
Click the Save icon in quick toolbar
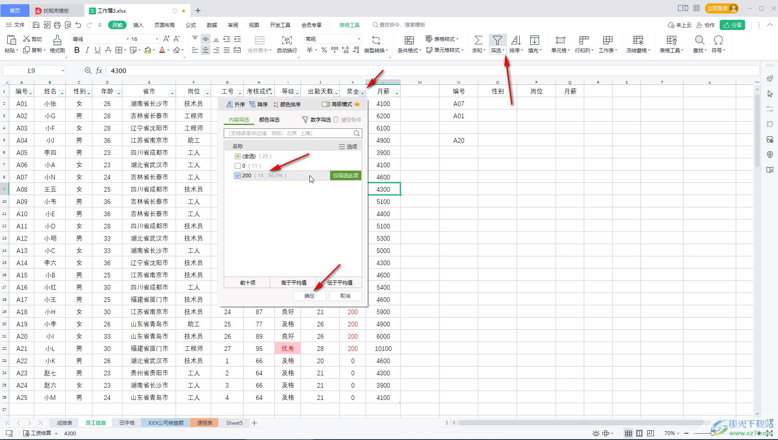click(36, 25)
